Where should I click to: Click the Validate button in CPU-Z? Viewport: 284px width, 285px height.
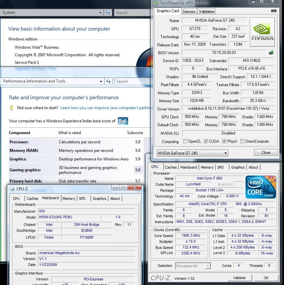coord(240,278)
